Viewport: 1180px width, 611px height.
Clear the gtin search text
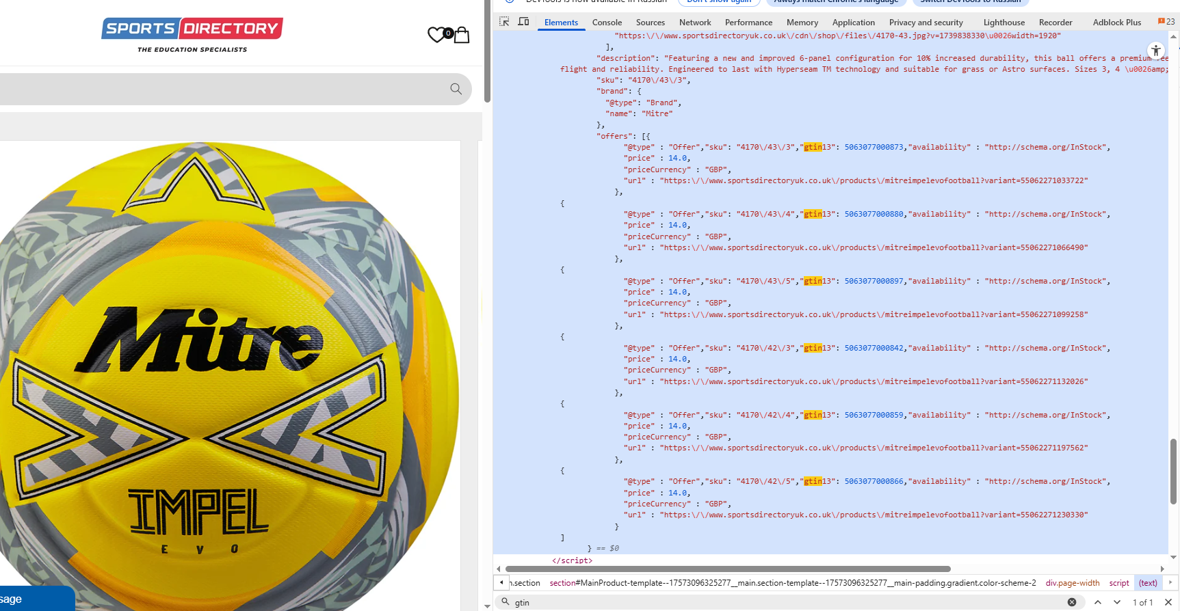tap(1072, 602)
